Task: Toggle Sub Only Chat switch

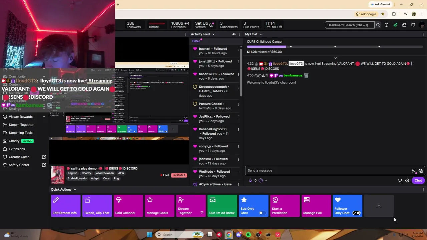Action: tap(262, 213)
